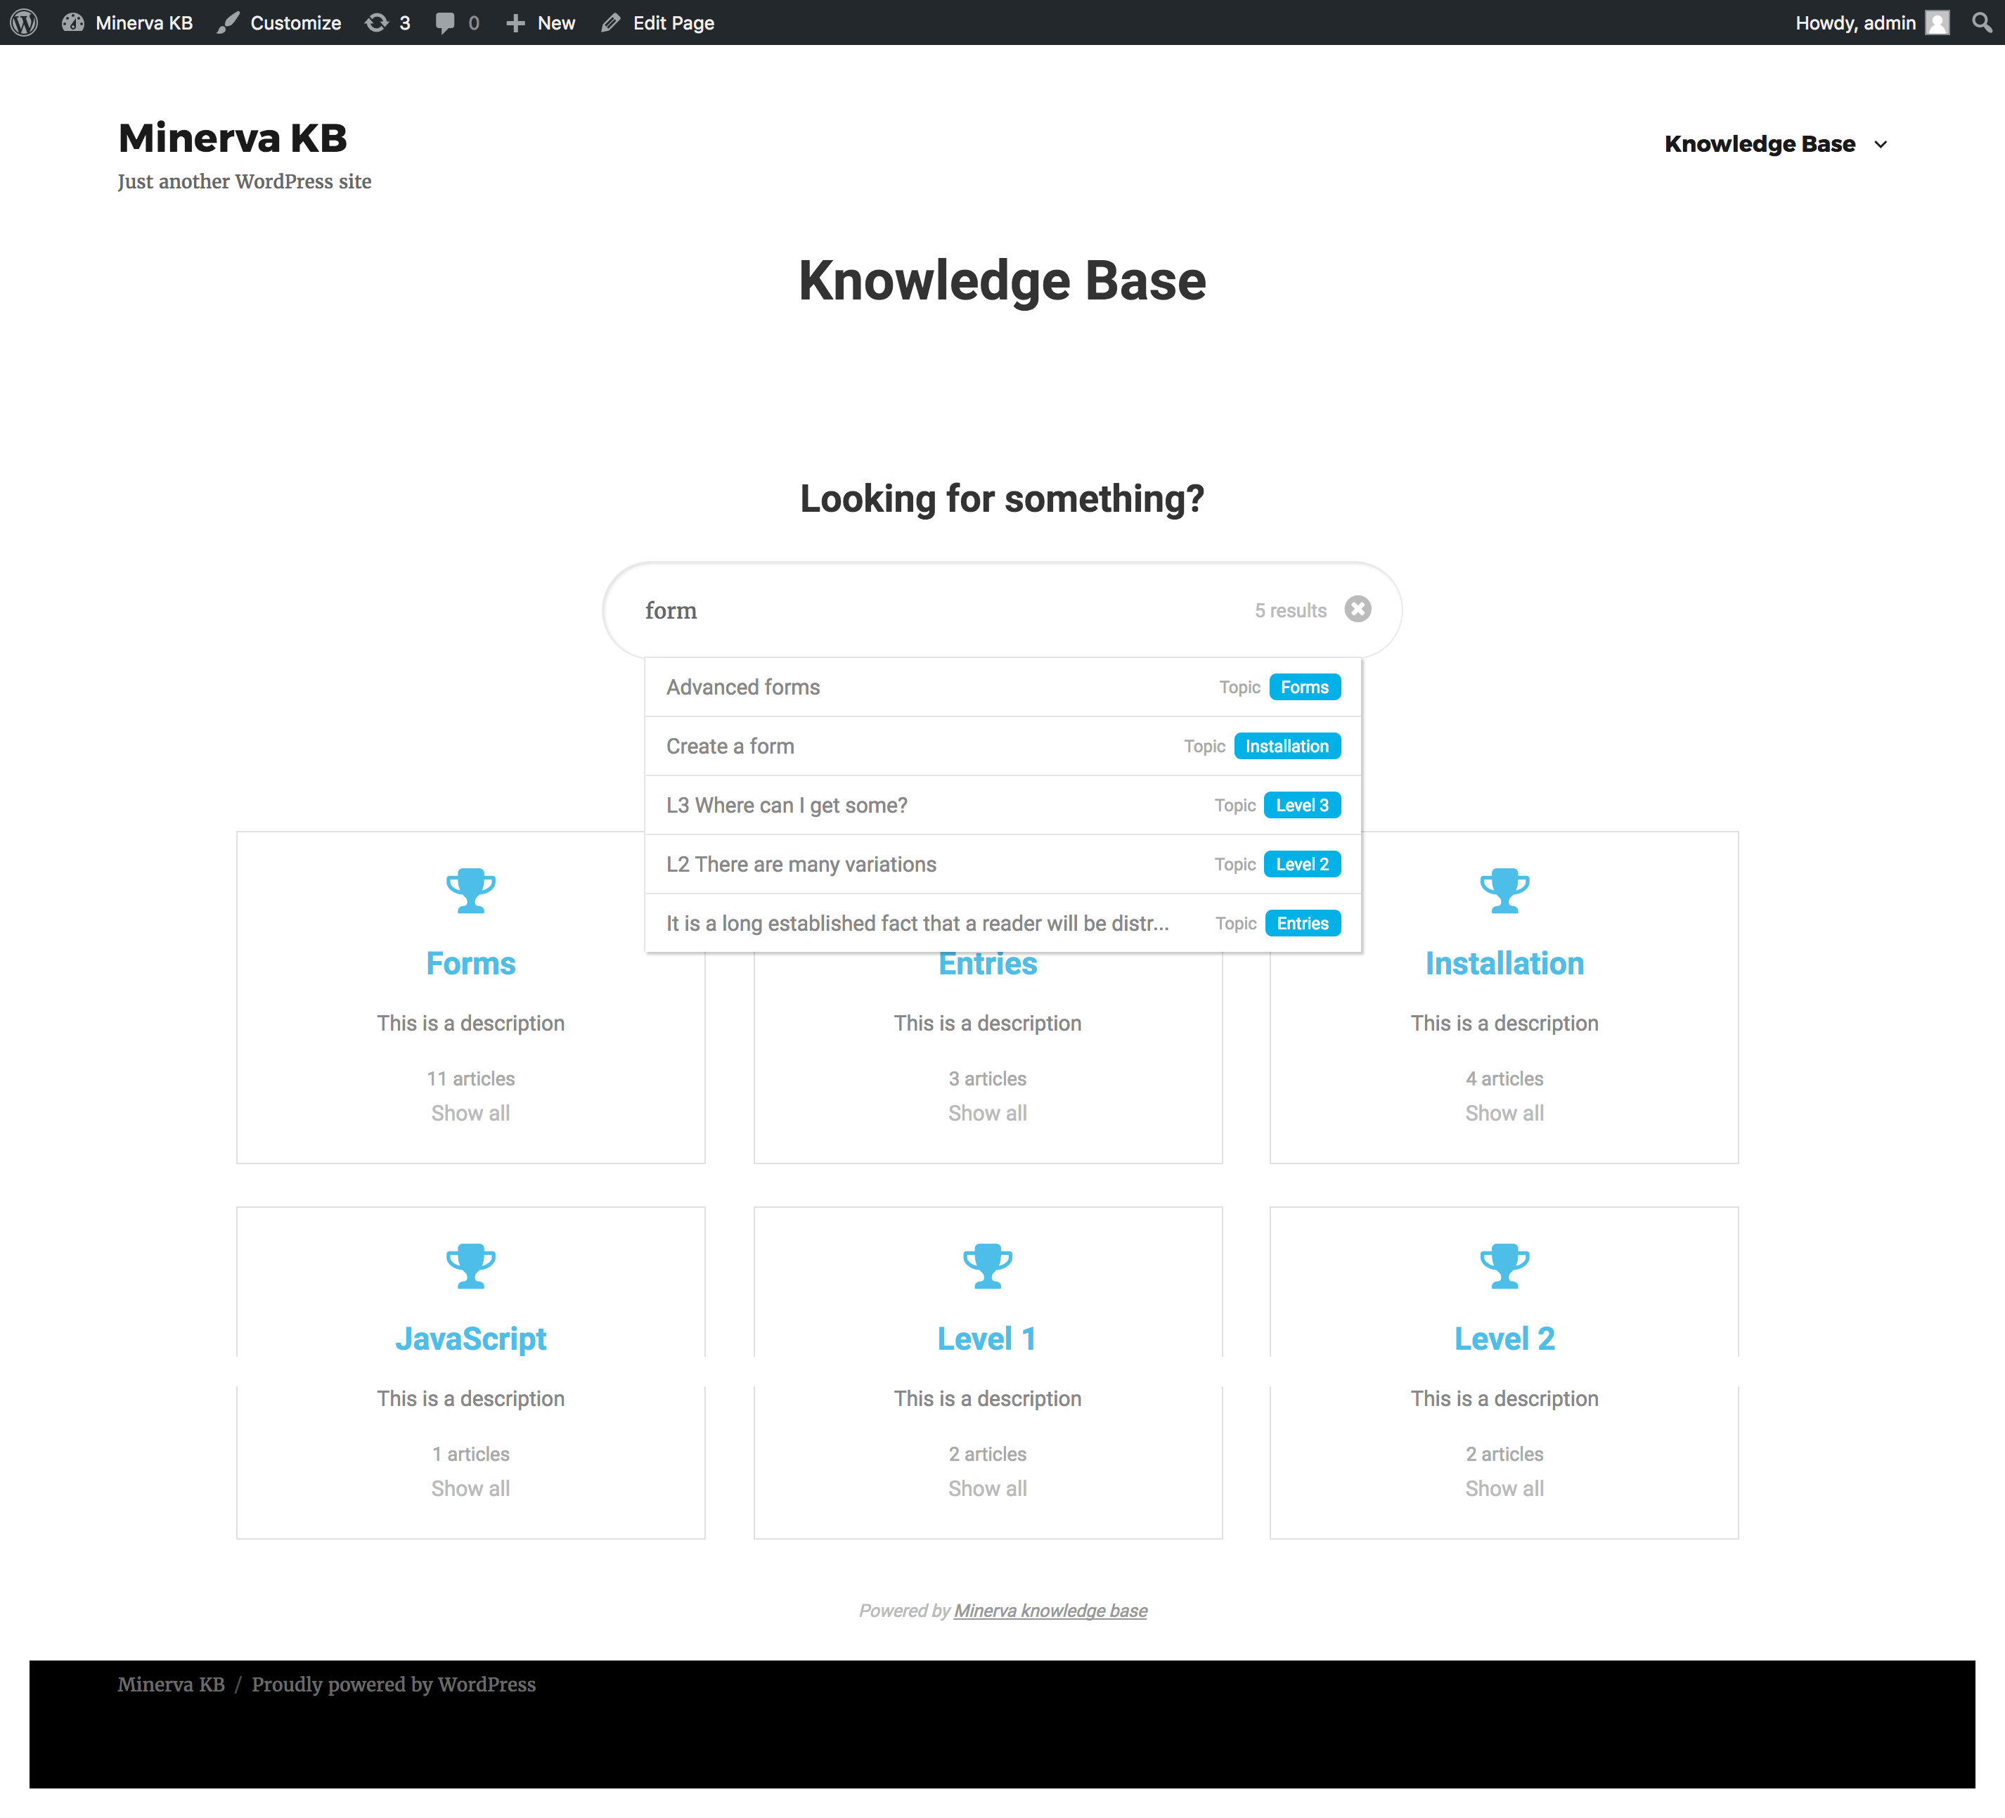Click the admin avatar icon
The image size is (2005, 1818).
(x=1938, y=22)
